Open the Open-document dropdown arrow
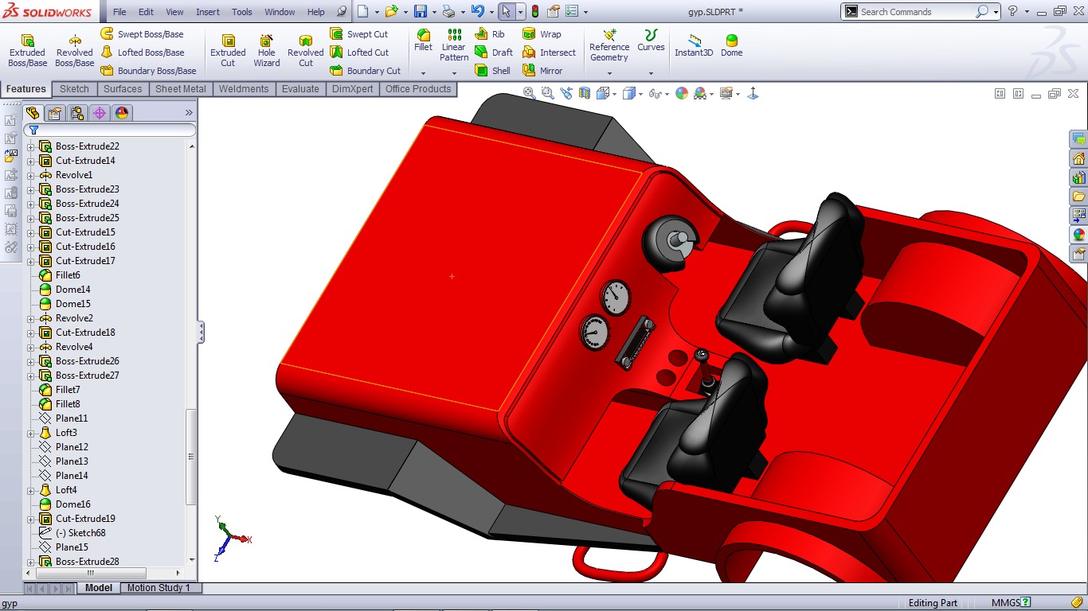Screen dimensions: 1088x611 [405, 12]
